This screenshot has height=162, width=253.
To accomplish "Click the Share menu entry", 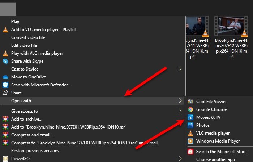I will click(17, 93).
